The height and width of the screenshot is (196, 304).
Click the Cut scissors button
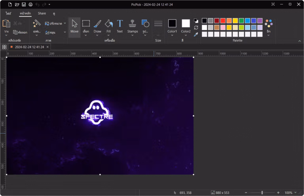click(18, 23)
